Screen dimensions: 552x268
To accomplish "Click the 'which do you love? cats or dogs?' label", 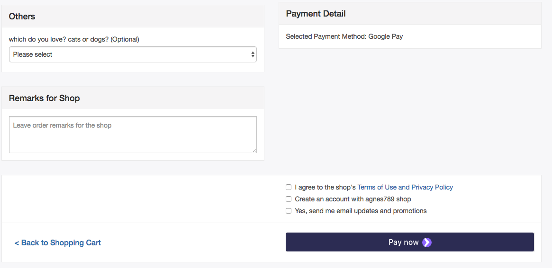I will (74, 39).
